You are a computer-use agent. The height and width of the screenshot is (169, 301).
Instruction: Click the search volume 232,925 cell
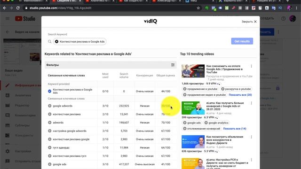124,106
